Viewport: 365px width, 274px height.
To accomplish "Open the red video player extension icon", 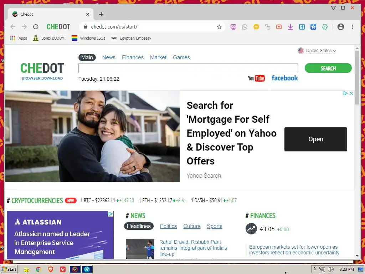I will click(x=279, y=27).
